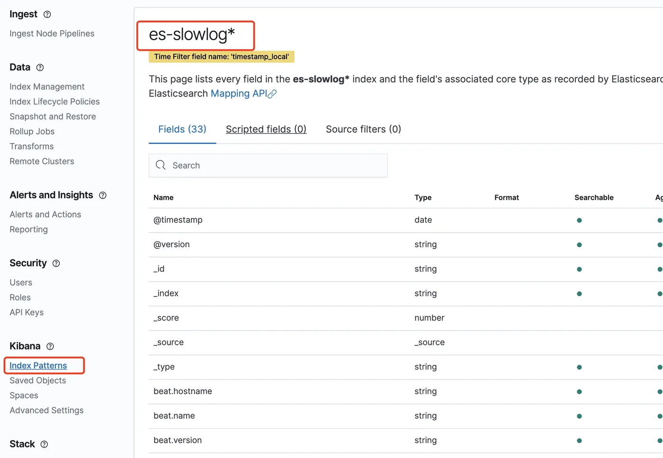Open Ingest Node Pipelines
The height and width of the screenshot is (458, 663).
pyautogui.click(x=52, y=34)
